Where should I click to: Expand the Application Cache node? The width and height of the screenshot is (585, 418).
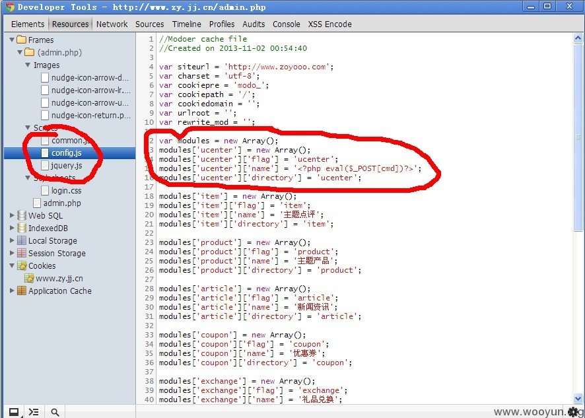[12, 291]
